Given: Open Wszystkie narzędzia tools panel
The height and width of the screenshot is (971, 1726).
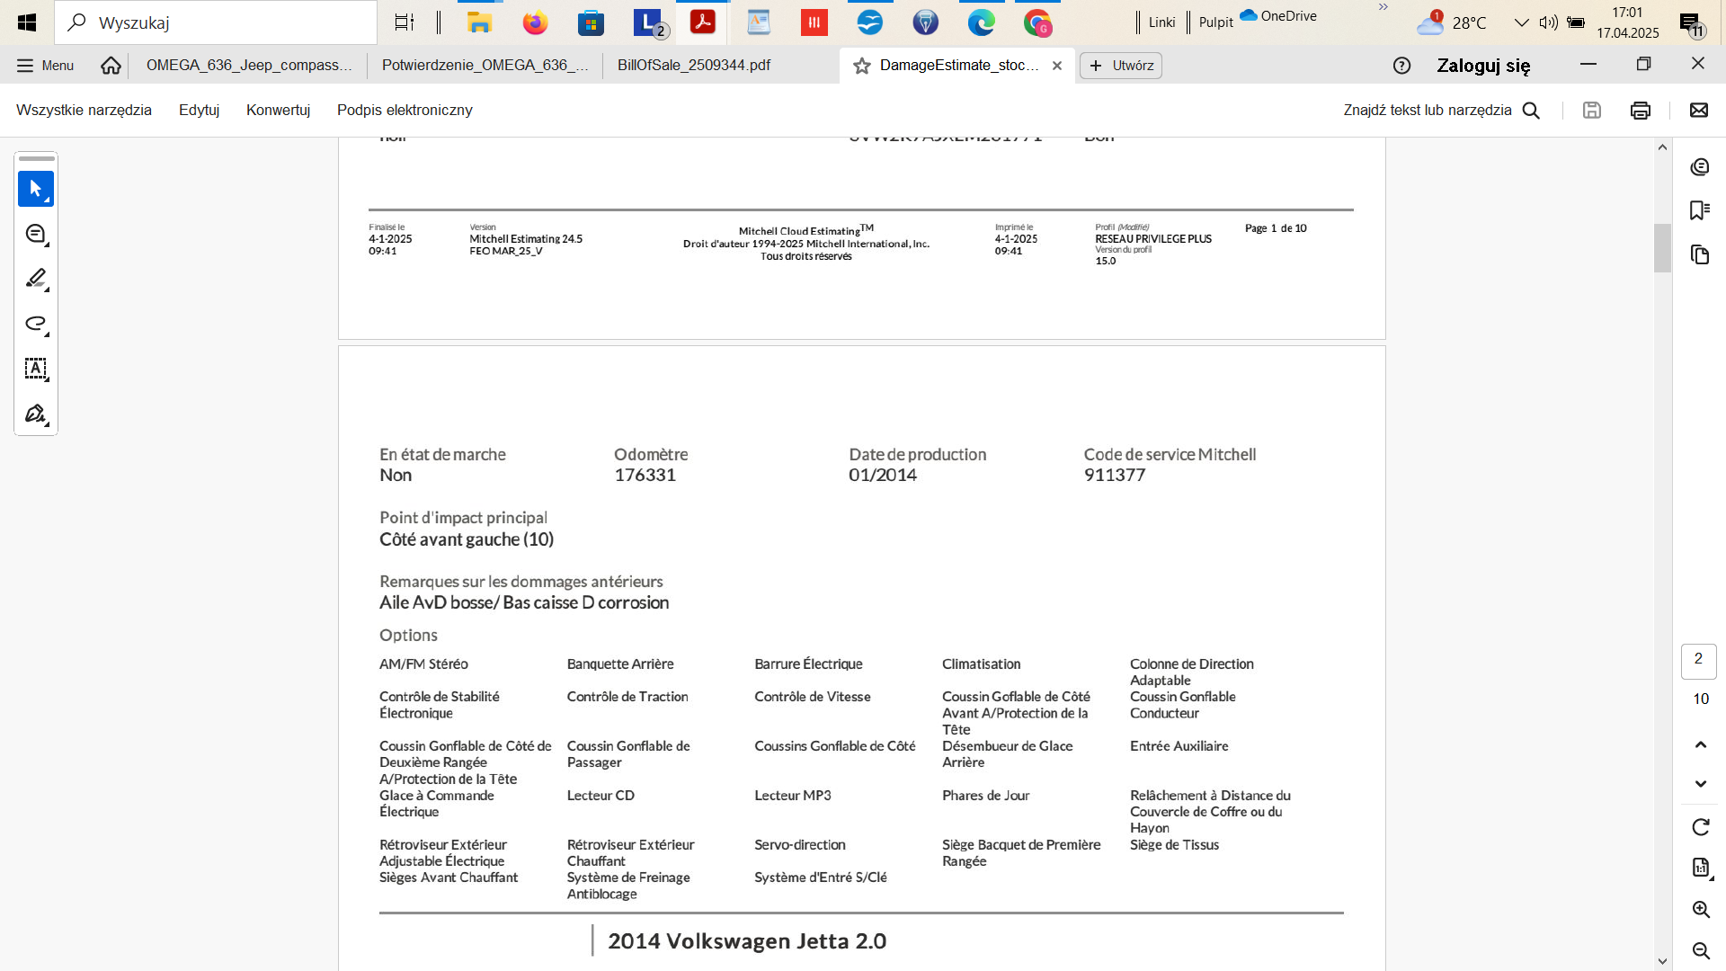Looking at the screenshot, I should point(84,110).
